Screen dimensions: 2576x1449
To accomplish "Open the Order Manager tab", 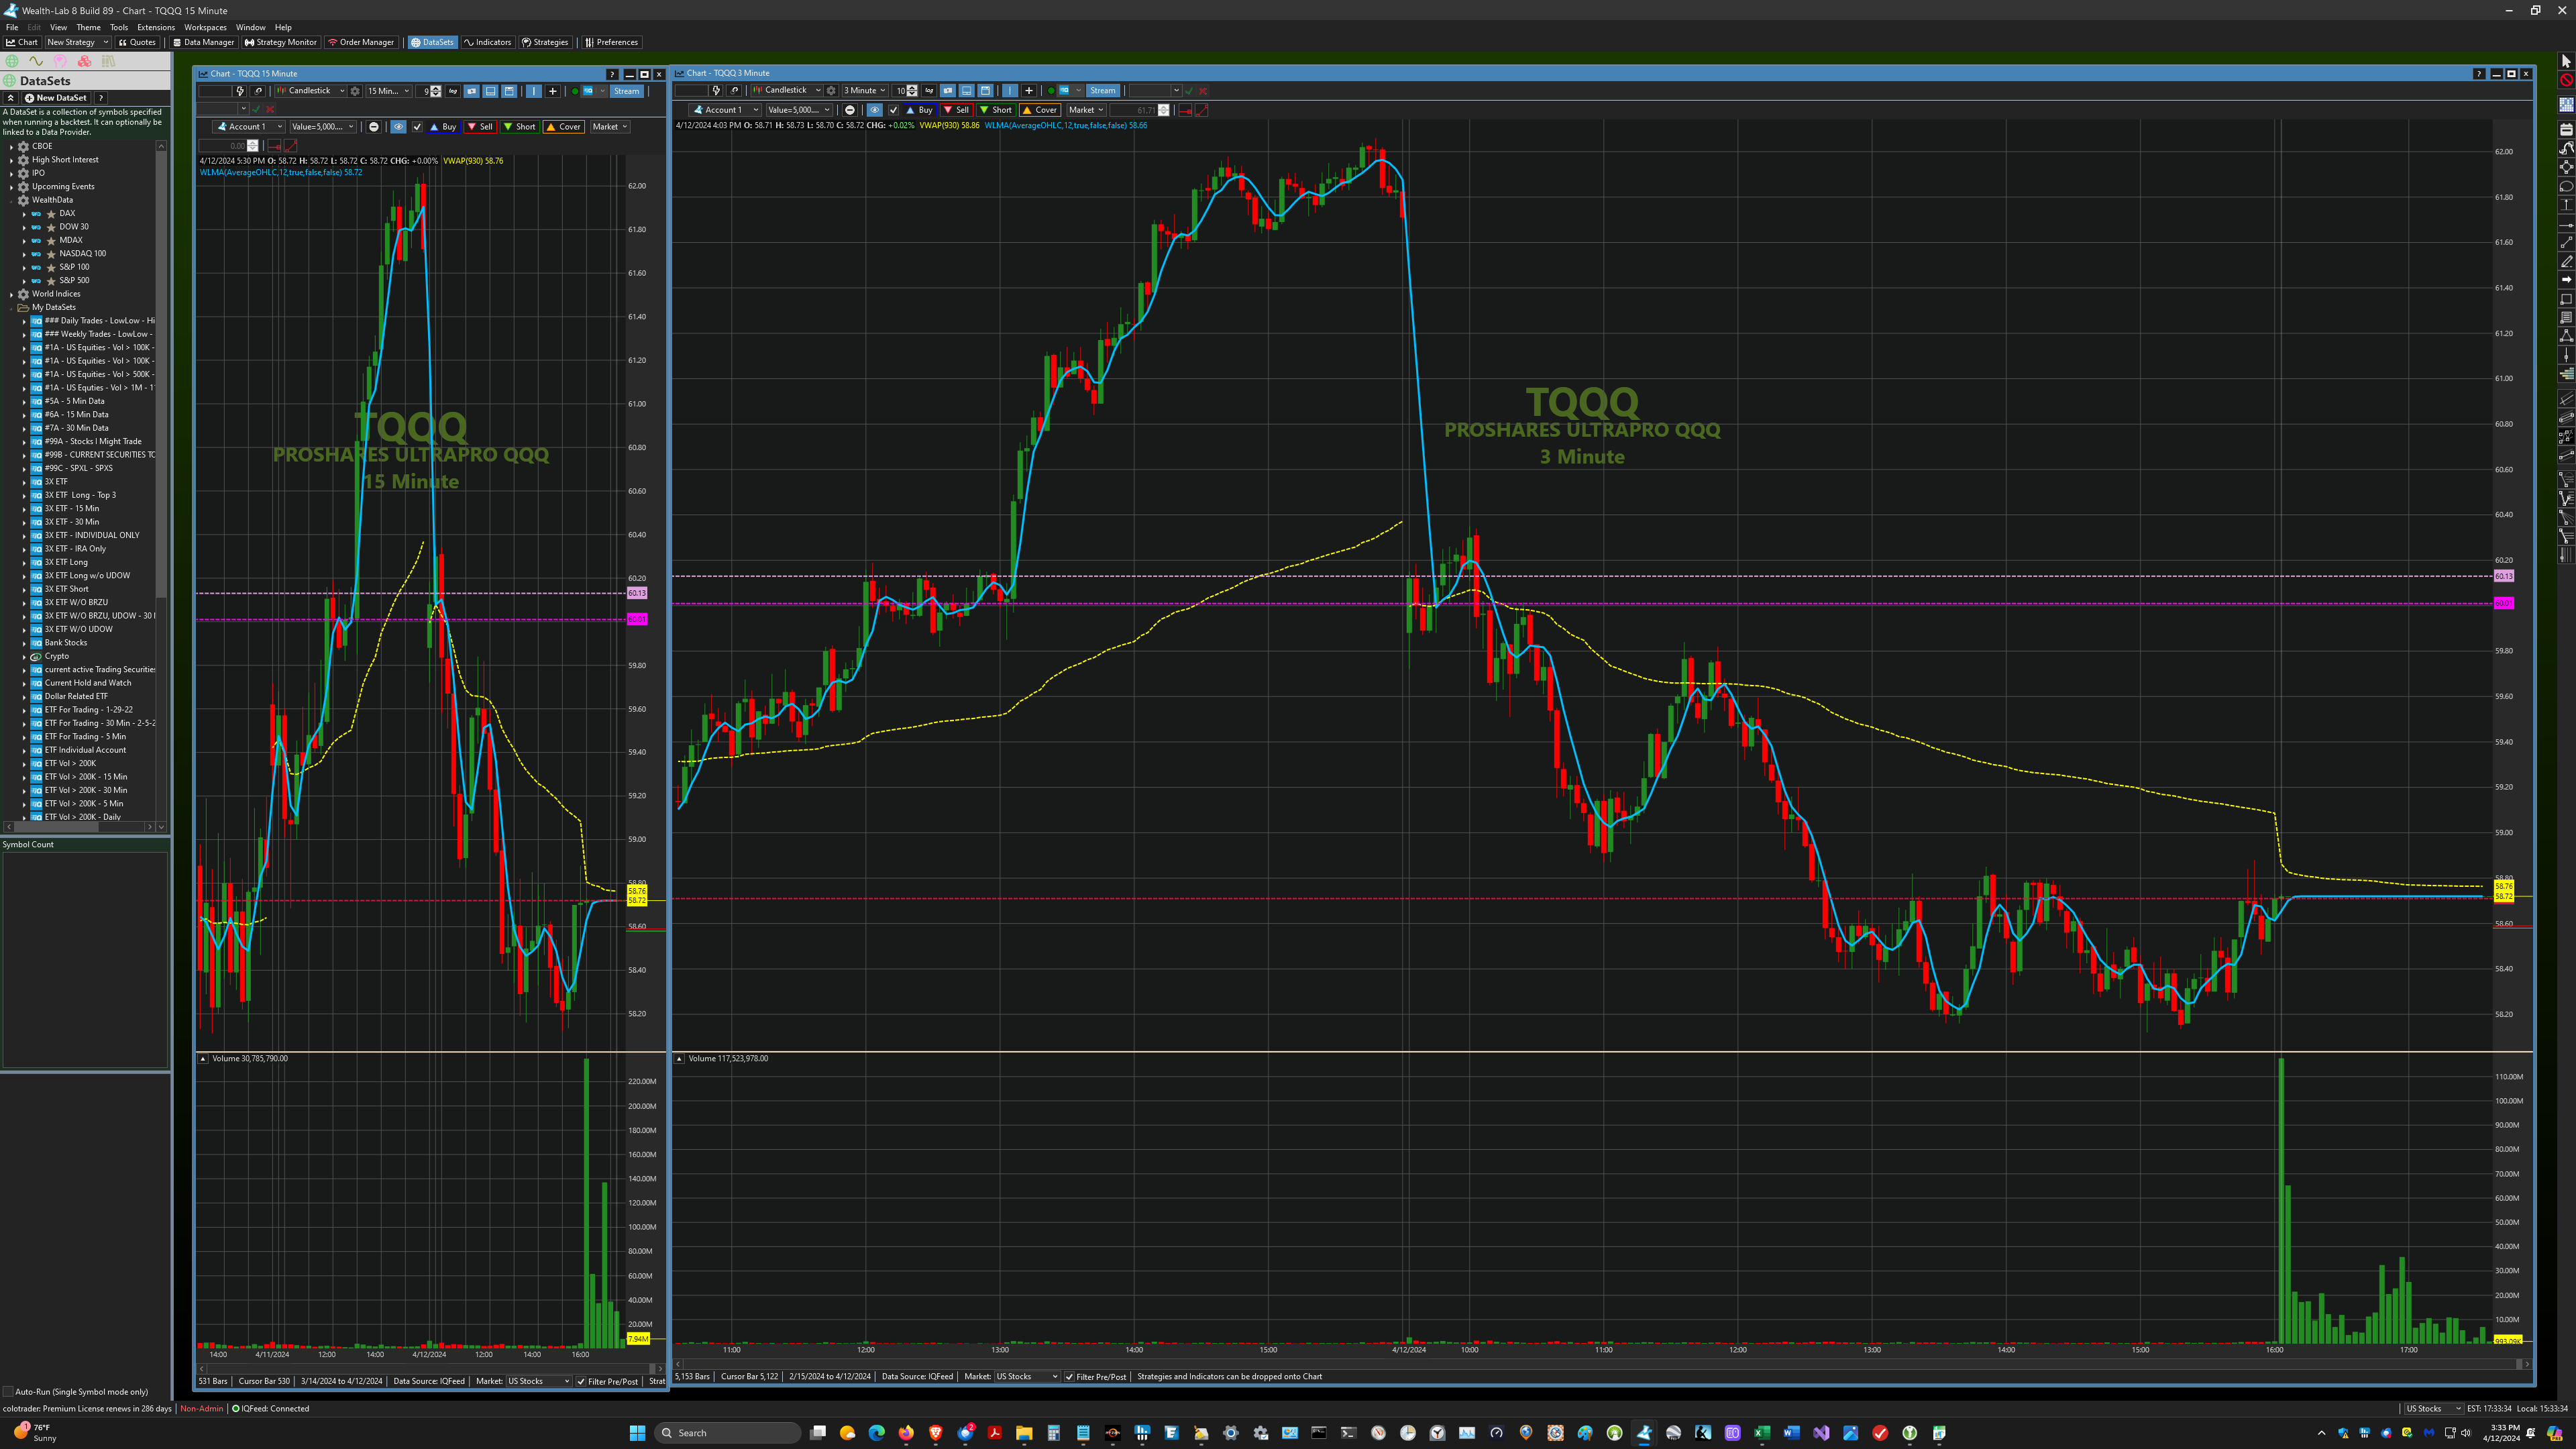I will 361,42.
